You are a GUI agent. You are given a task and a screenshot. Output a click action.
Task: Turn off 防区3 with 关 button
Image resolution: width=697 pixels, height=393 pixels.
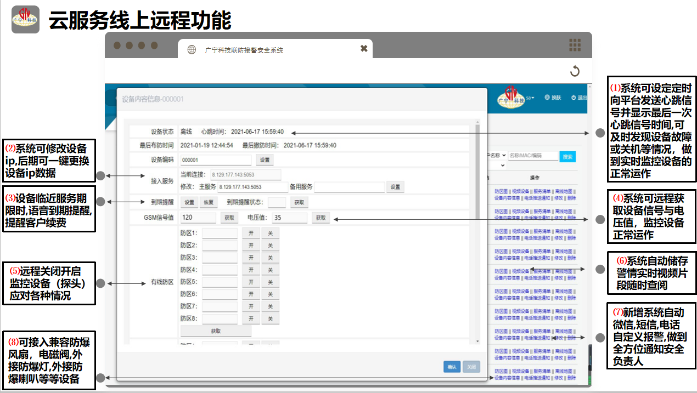tap(270, 258)
